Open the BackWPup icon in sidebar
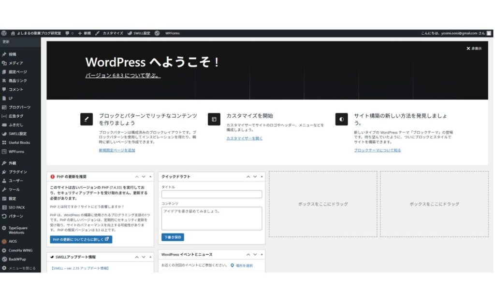Screen dimensions: 495x303 pos(4,259)
